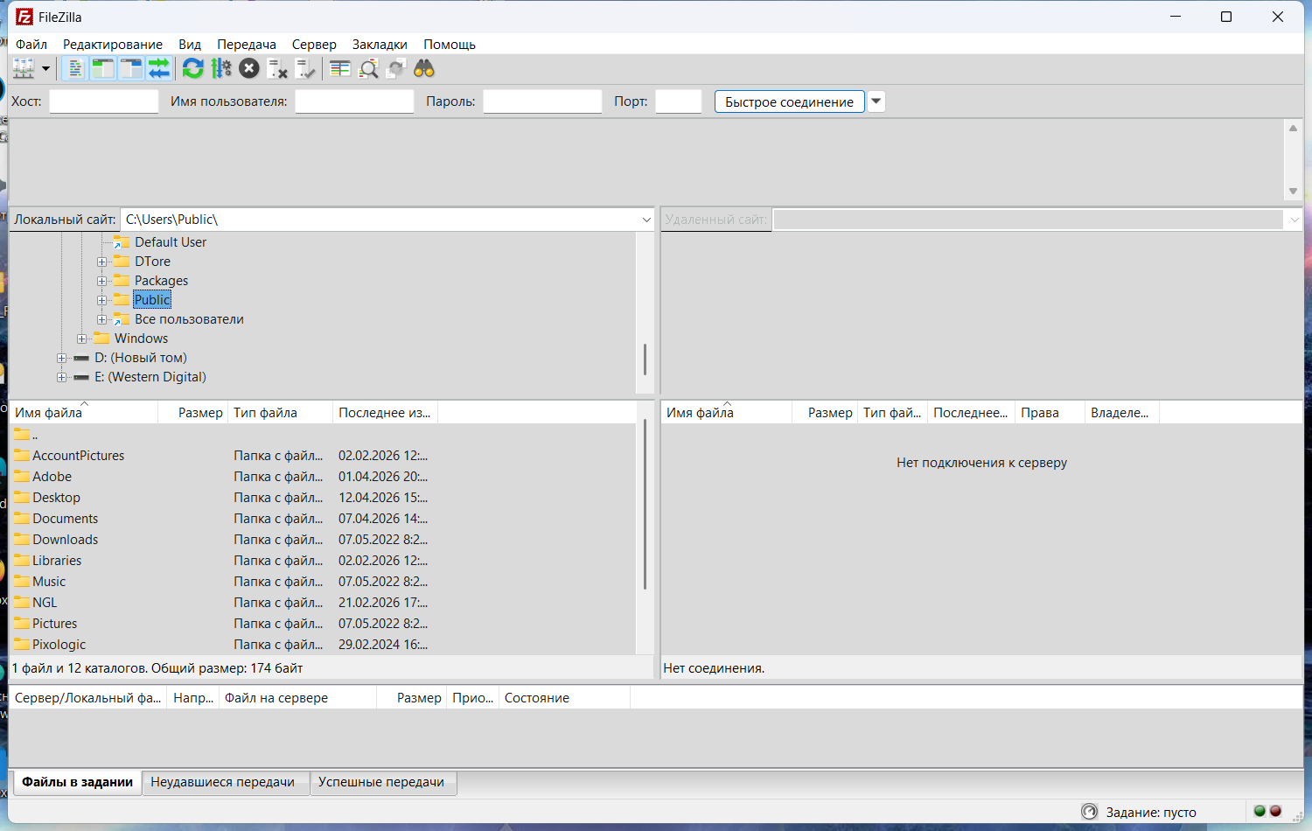Open the filename filters magnifier icon

[x=369, y=68]
